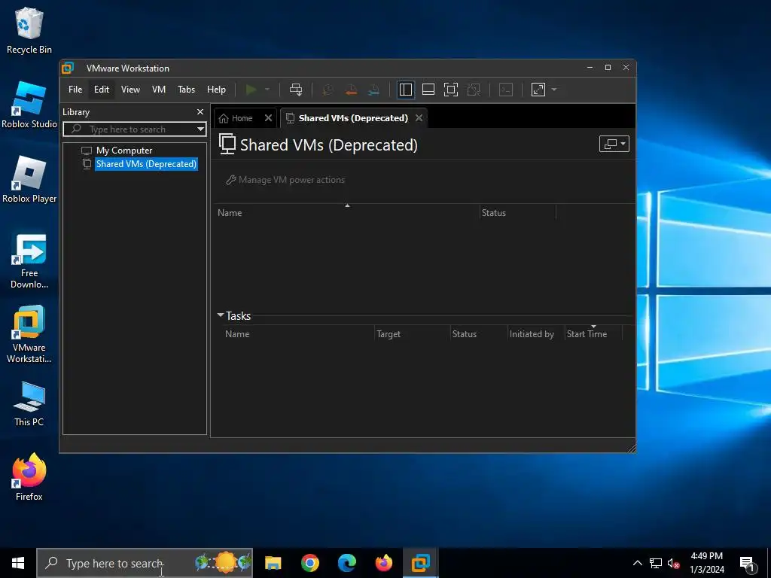Image resolution: width=771 pixels, height=578 pixels.
Task: Open the View menu
Action: click(x=130, y=90)
